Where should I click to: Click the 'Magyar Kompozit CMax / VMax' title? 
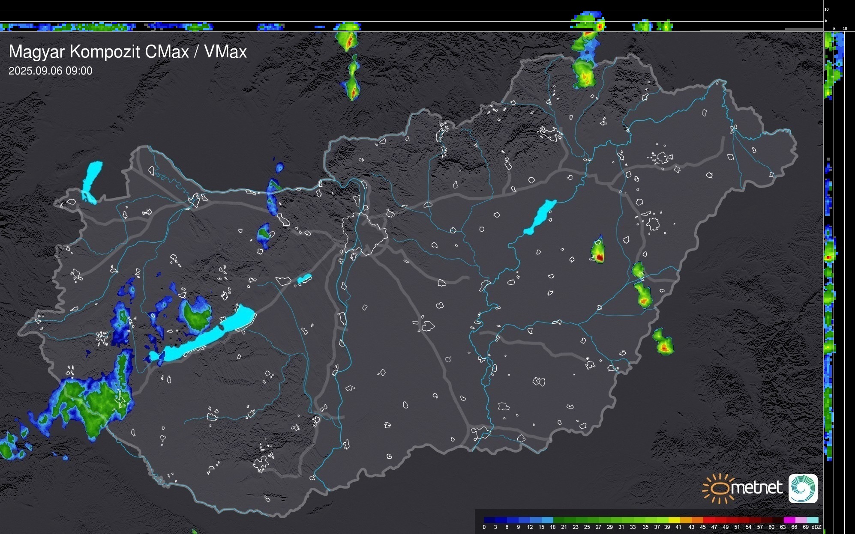(x=128, y=52)
